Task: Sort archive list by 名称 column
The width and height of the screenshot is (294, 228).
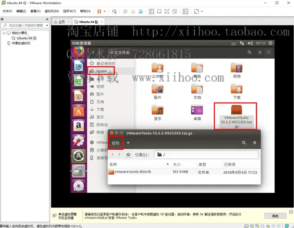Action: pos(139,164)
